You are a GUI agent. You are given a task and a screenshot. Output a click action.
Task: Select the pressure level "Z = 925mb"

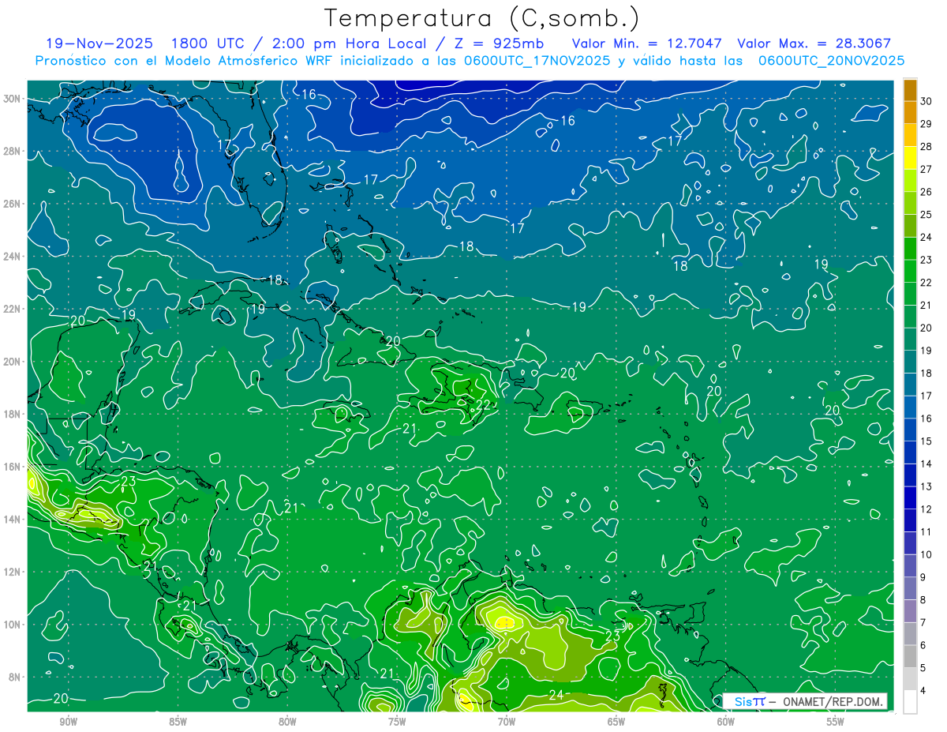coord(500,43)
